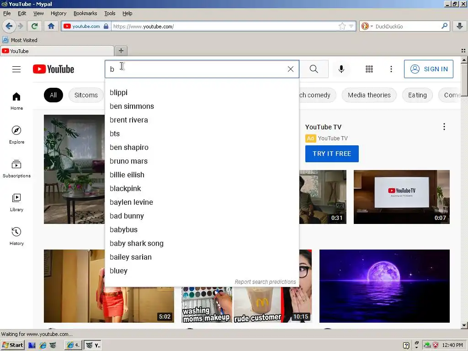Open the Bookmarks menu
This screenshot has width=468, height=351.
click(x=85, y=13)
